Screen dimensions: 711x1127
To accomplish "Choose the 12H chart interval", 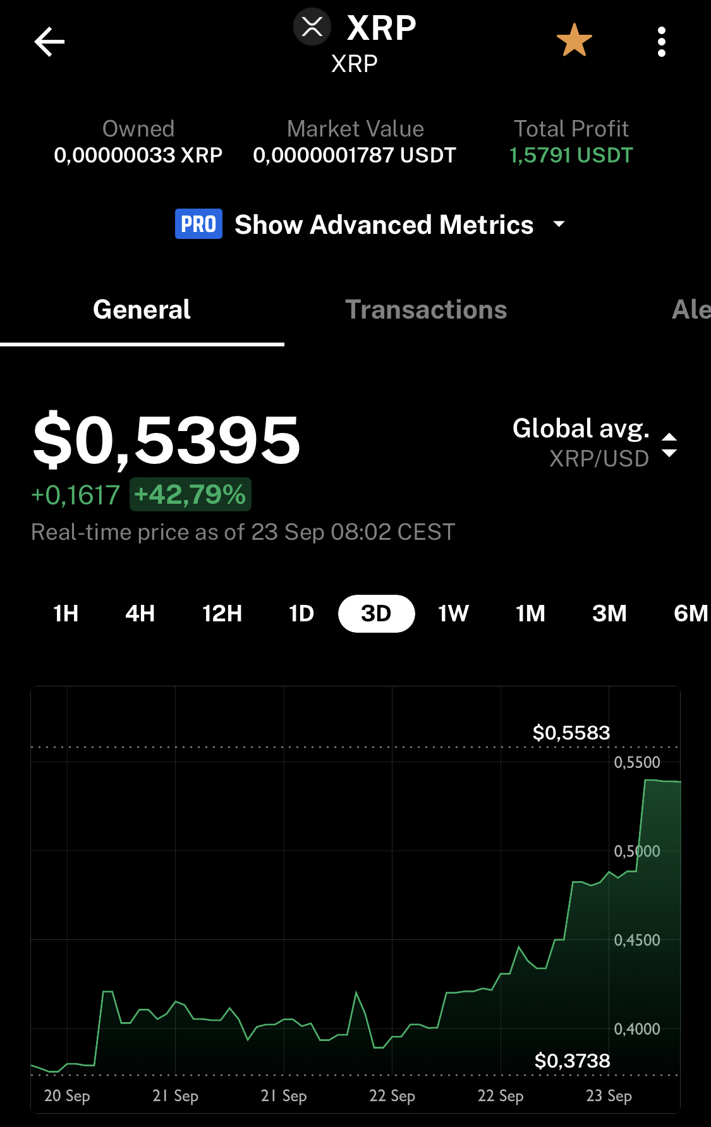I will point(222,613).
